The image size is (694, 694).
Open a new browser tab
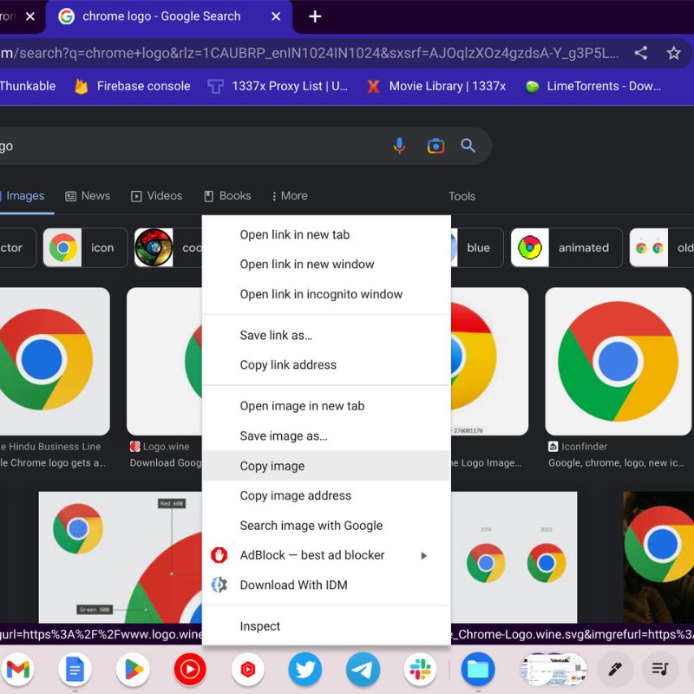click(x=315, y=16)
